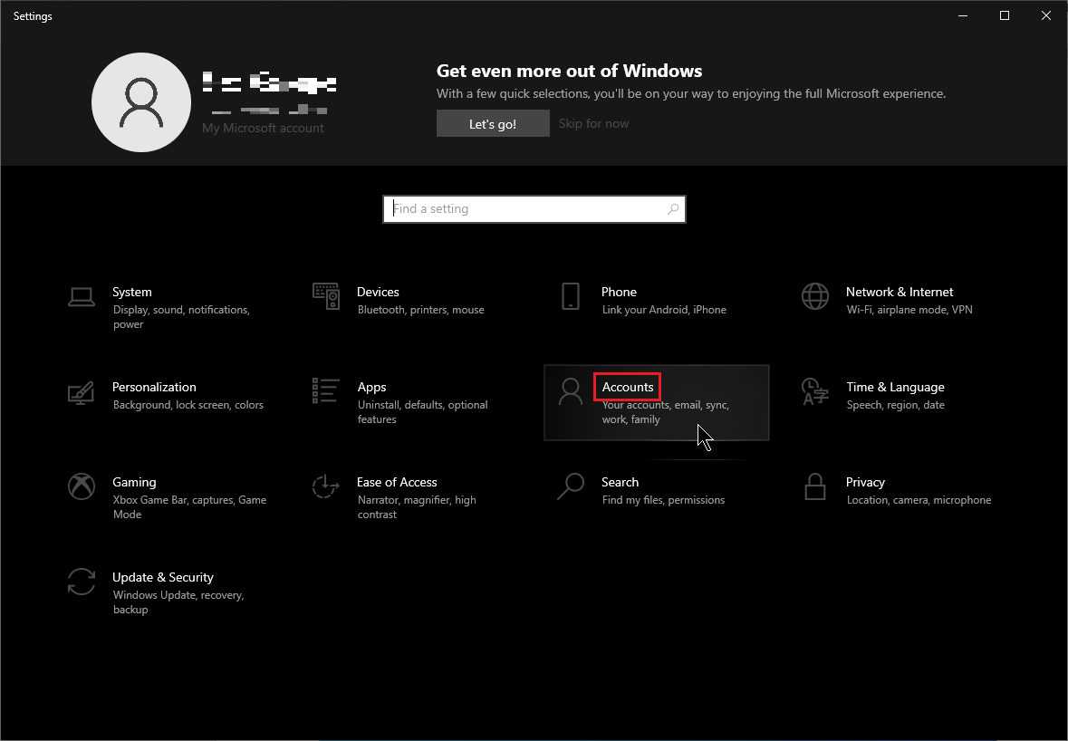Click the Privacy padlock icon
This screenshot has height=741, width=1068.
(815, 486)
